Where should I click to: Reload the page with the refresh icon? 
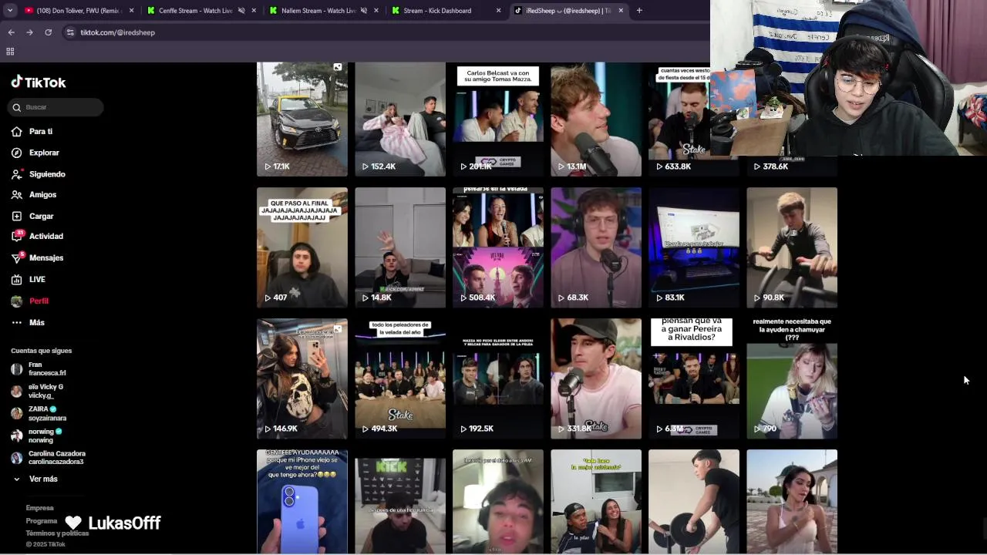point(48,32)
